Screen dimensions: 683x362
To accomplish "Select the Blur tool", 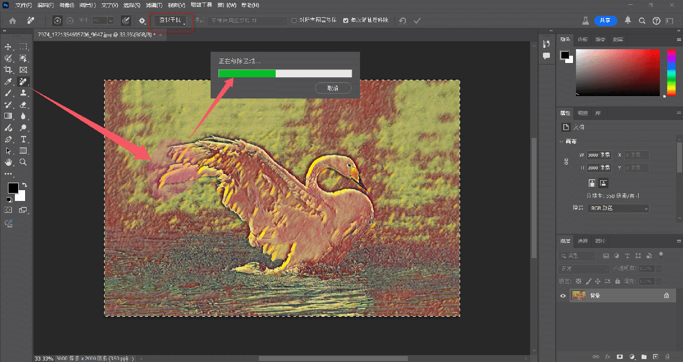I will (x=23, y=116).
